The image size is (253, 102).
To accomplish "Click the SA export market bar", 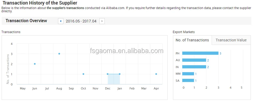I will (188, 81).
